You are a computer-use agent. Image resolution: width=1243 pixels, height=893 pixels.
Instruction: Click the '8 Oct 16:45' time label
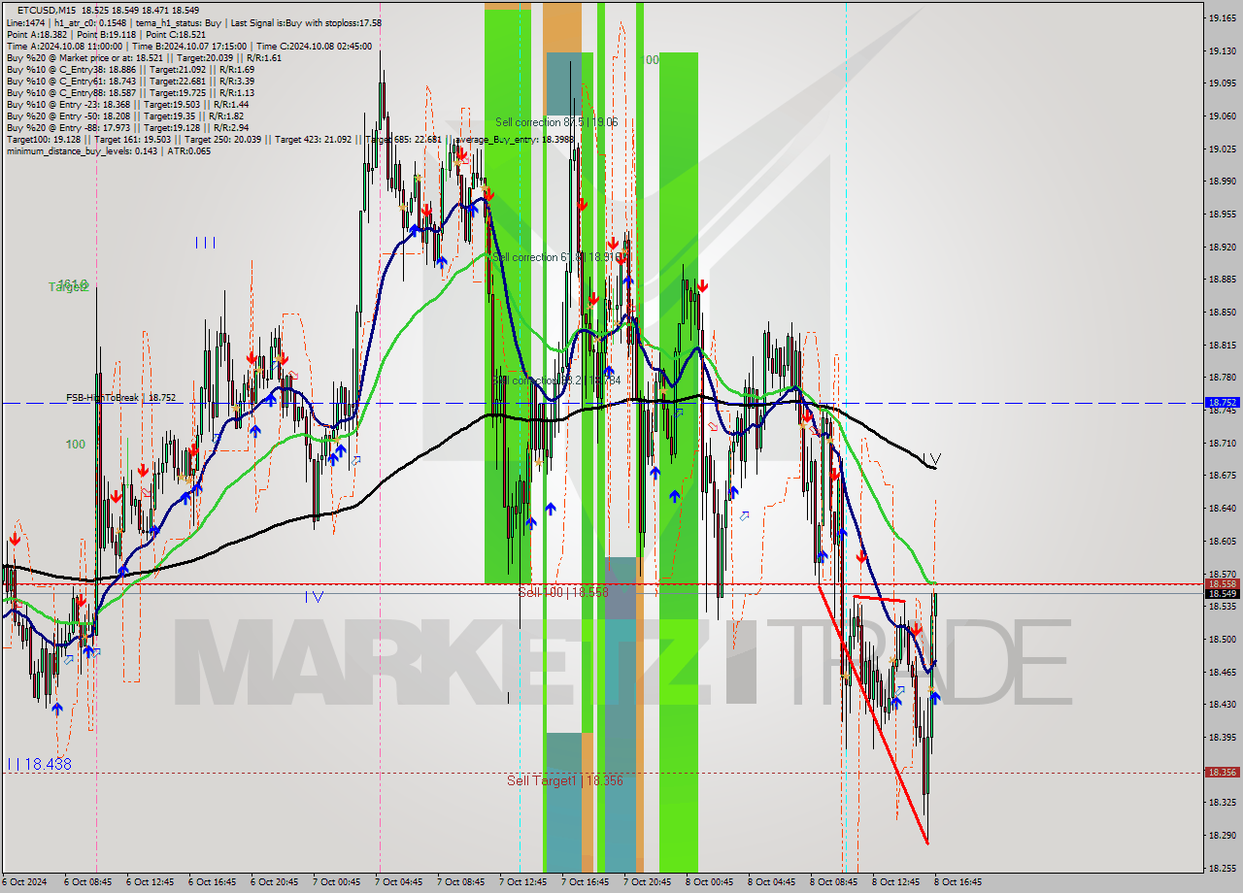coord(959,882)
